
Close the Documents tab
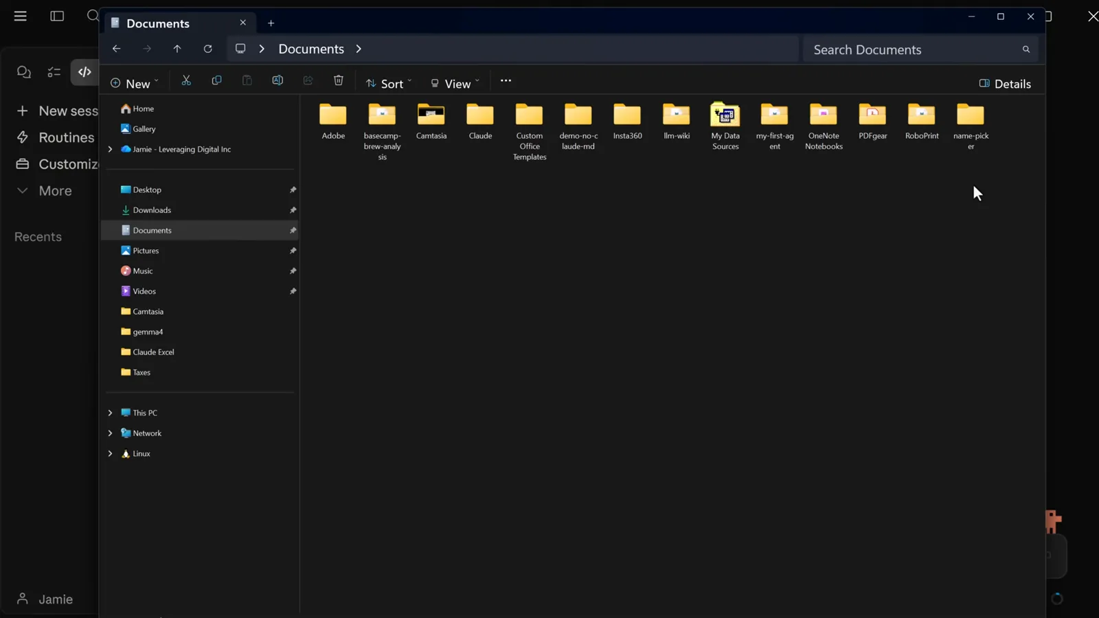click(x=242, y=23)
